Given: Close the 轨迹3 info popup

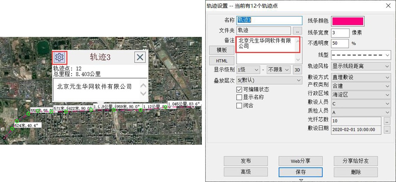Looking at the screenshot, I should 140,57.
